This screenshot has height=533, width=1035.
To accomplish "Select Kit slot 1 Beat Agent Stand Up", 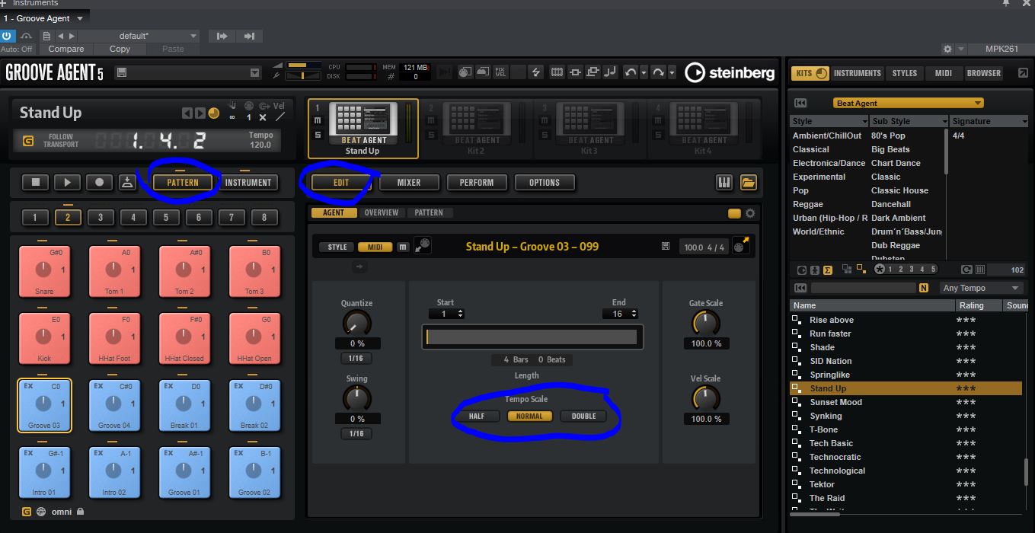I will [x=363, y=128].
